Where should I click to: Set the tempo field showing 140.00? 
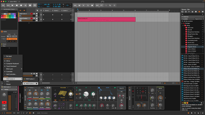47,4
